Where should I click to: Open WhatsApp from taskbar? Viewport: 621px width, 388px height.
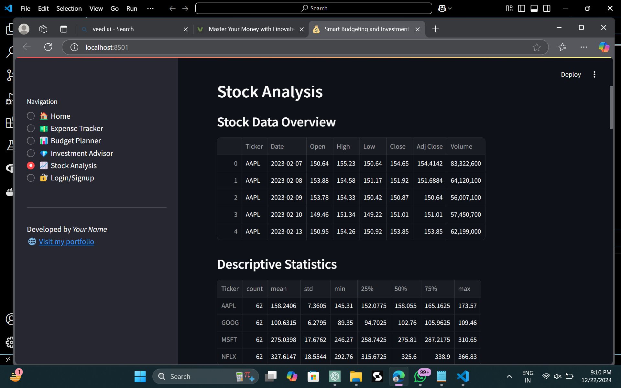coord(420,376)
